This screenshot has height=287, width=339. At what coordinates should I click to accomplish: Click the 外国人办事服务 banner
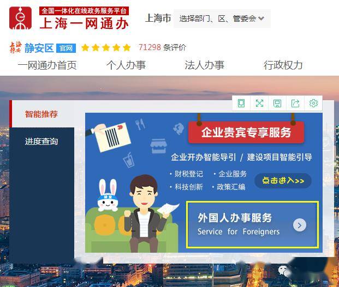pyautogui.click(x=253, y=224)
